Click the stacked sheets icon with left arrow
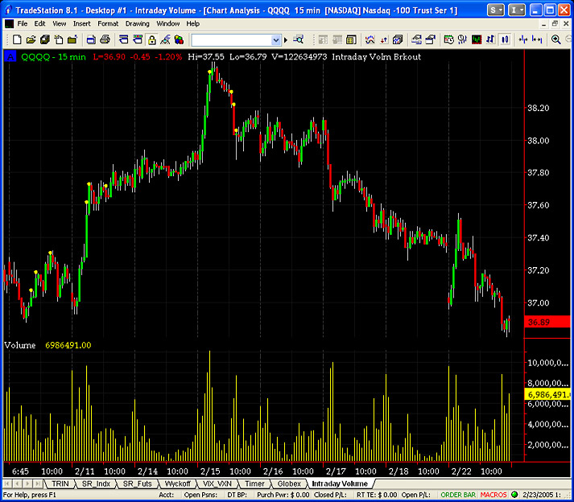 tap(416, 39)
